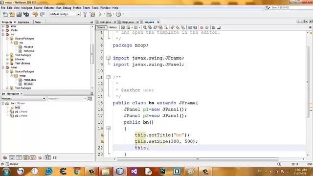
Task: Click the Uncomment lines icon
Action: coord(219,27)
